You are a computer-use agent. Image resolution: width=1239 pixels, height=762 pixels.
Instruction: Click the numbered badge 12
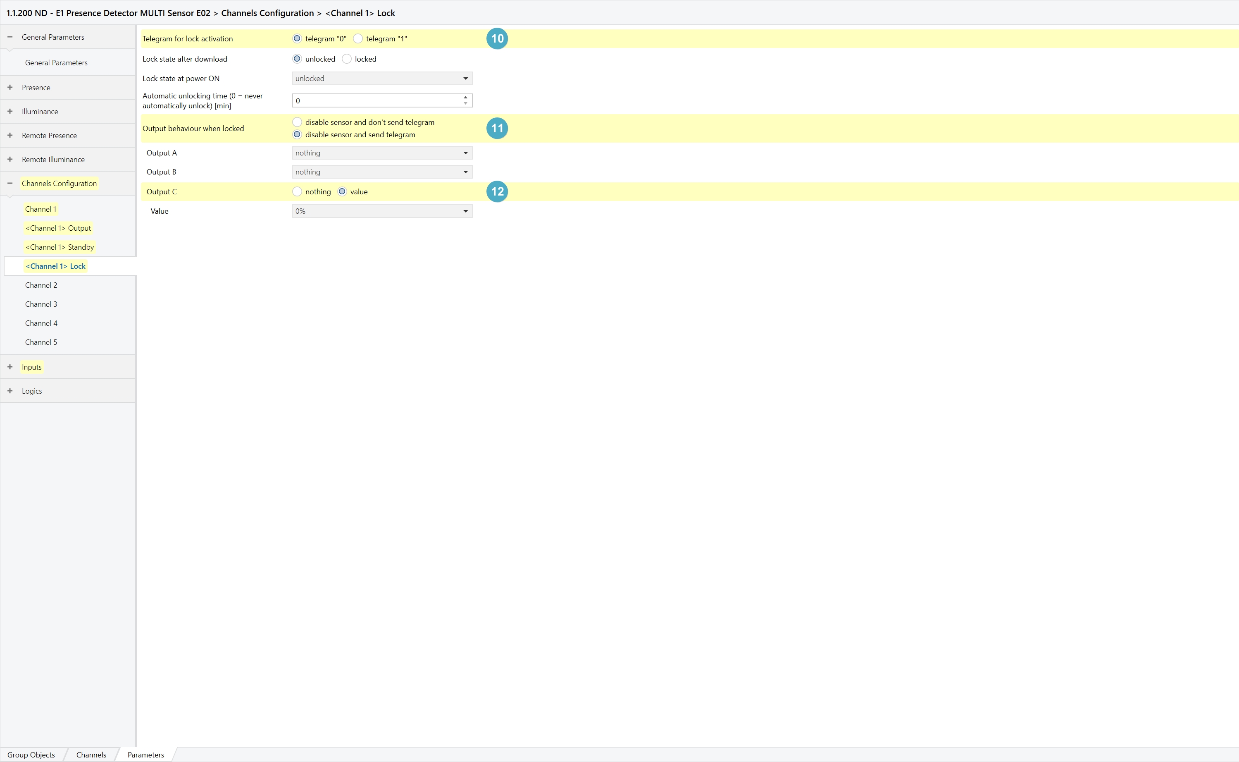coord(497,191)
